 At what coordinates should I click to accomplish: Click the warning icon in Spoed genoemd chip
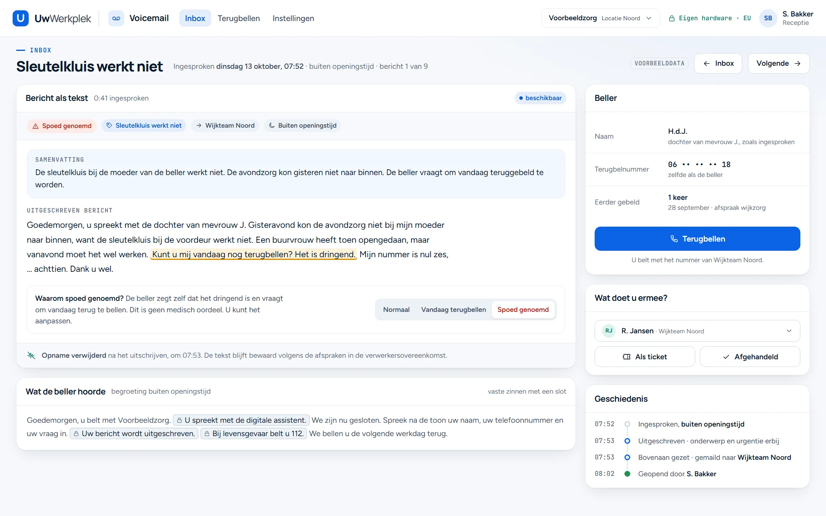click(x=36, y=126)
